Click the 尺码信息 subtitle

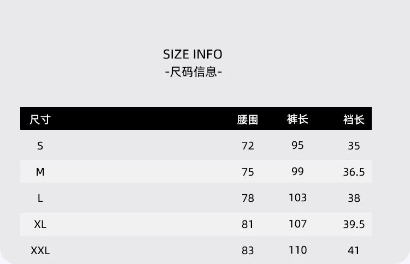(x=193, y=72)
